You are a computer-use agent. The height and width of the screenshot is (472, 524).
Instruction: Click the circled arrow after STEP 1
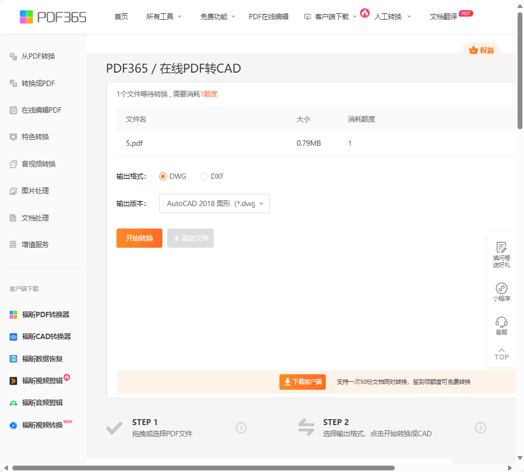click(x=241, y=428)
